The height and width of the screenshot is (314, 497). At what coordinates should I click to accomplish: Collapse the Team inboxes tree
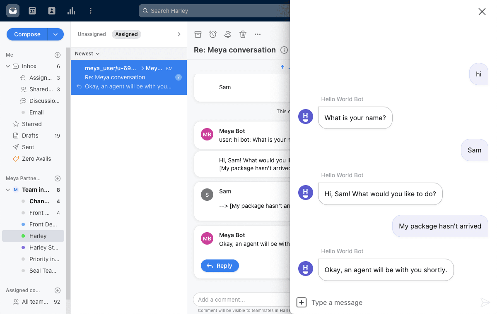(x=8, y=190)
